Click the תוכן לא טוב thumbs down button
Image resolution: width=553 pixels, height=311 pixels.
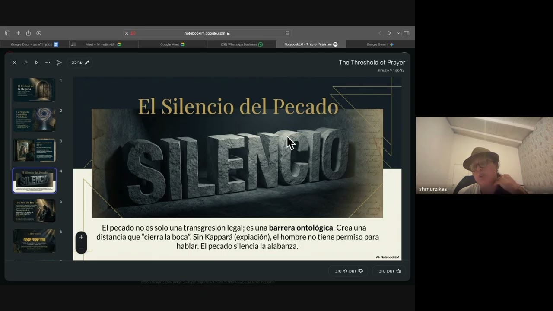coord(349,271)
